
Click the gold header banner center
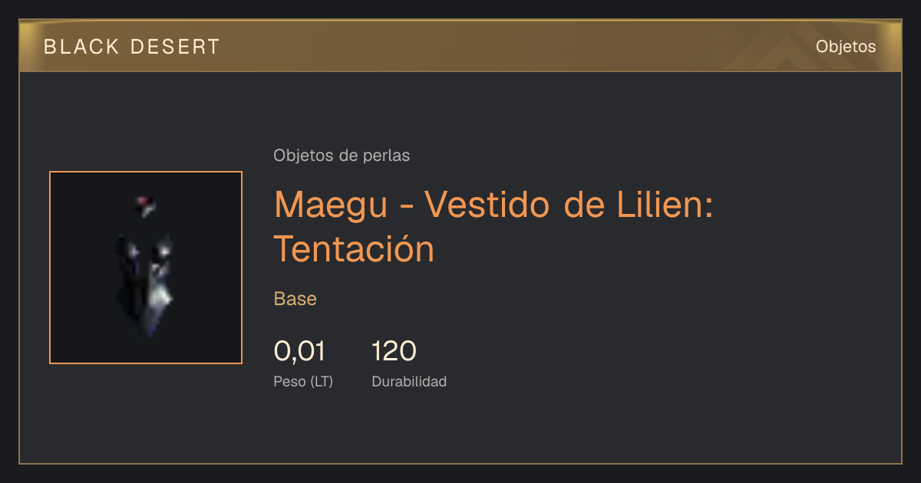(460, 46)
